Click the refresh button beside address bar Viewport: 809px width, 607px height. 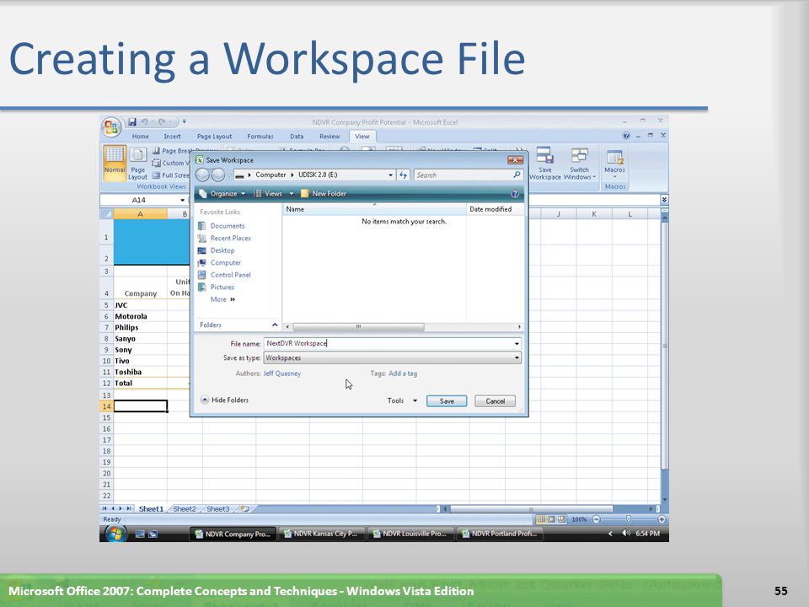(403, 175)
